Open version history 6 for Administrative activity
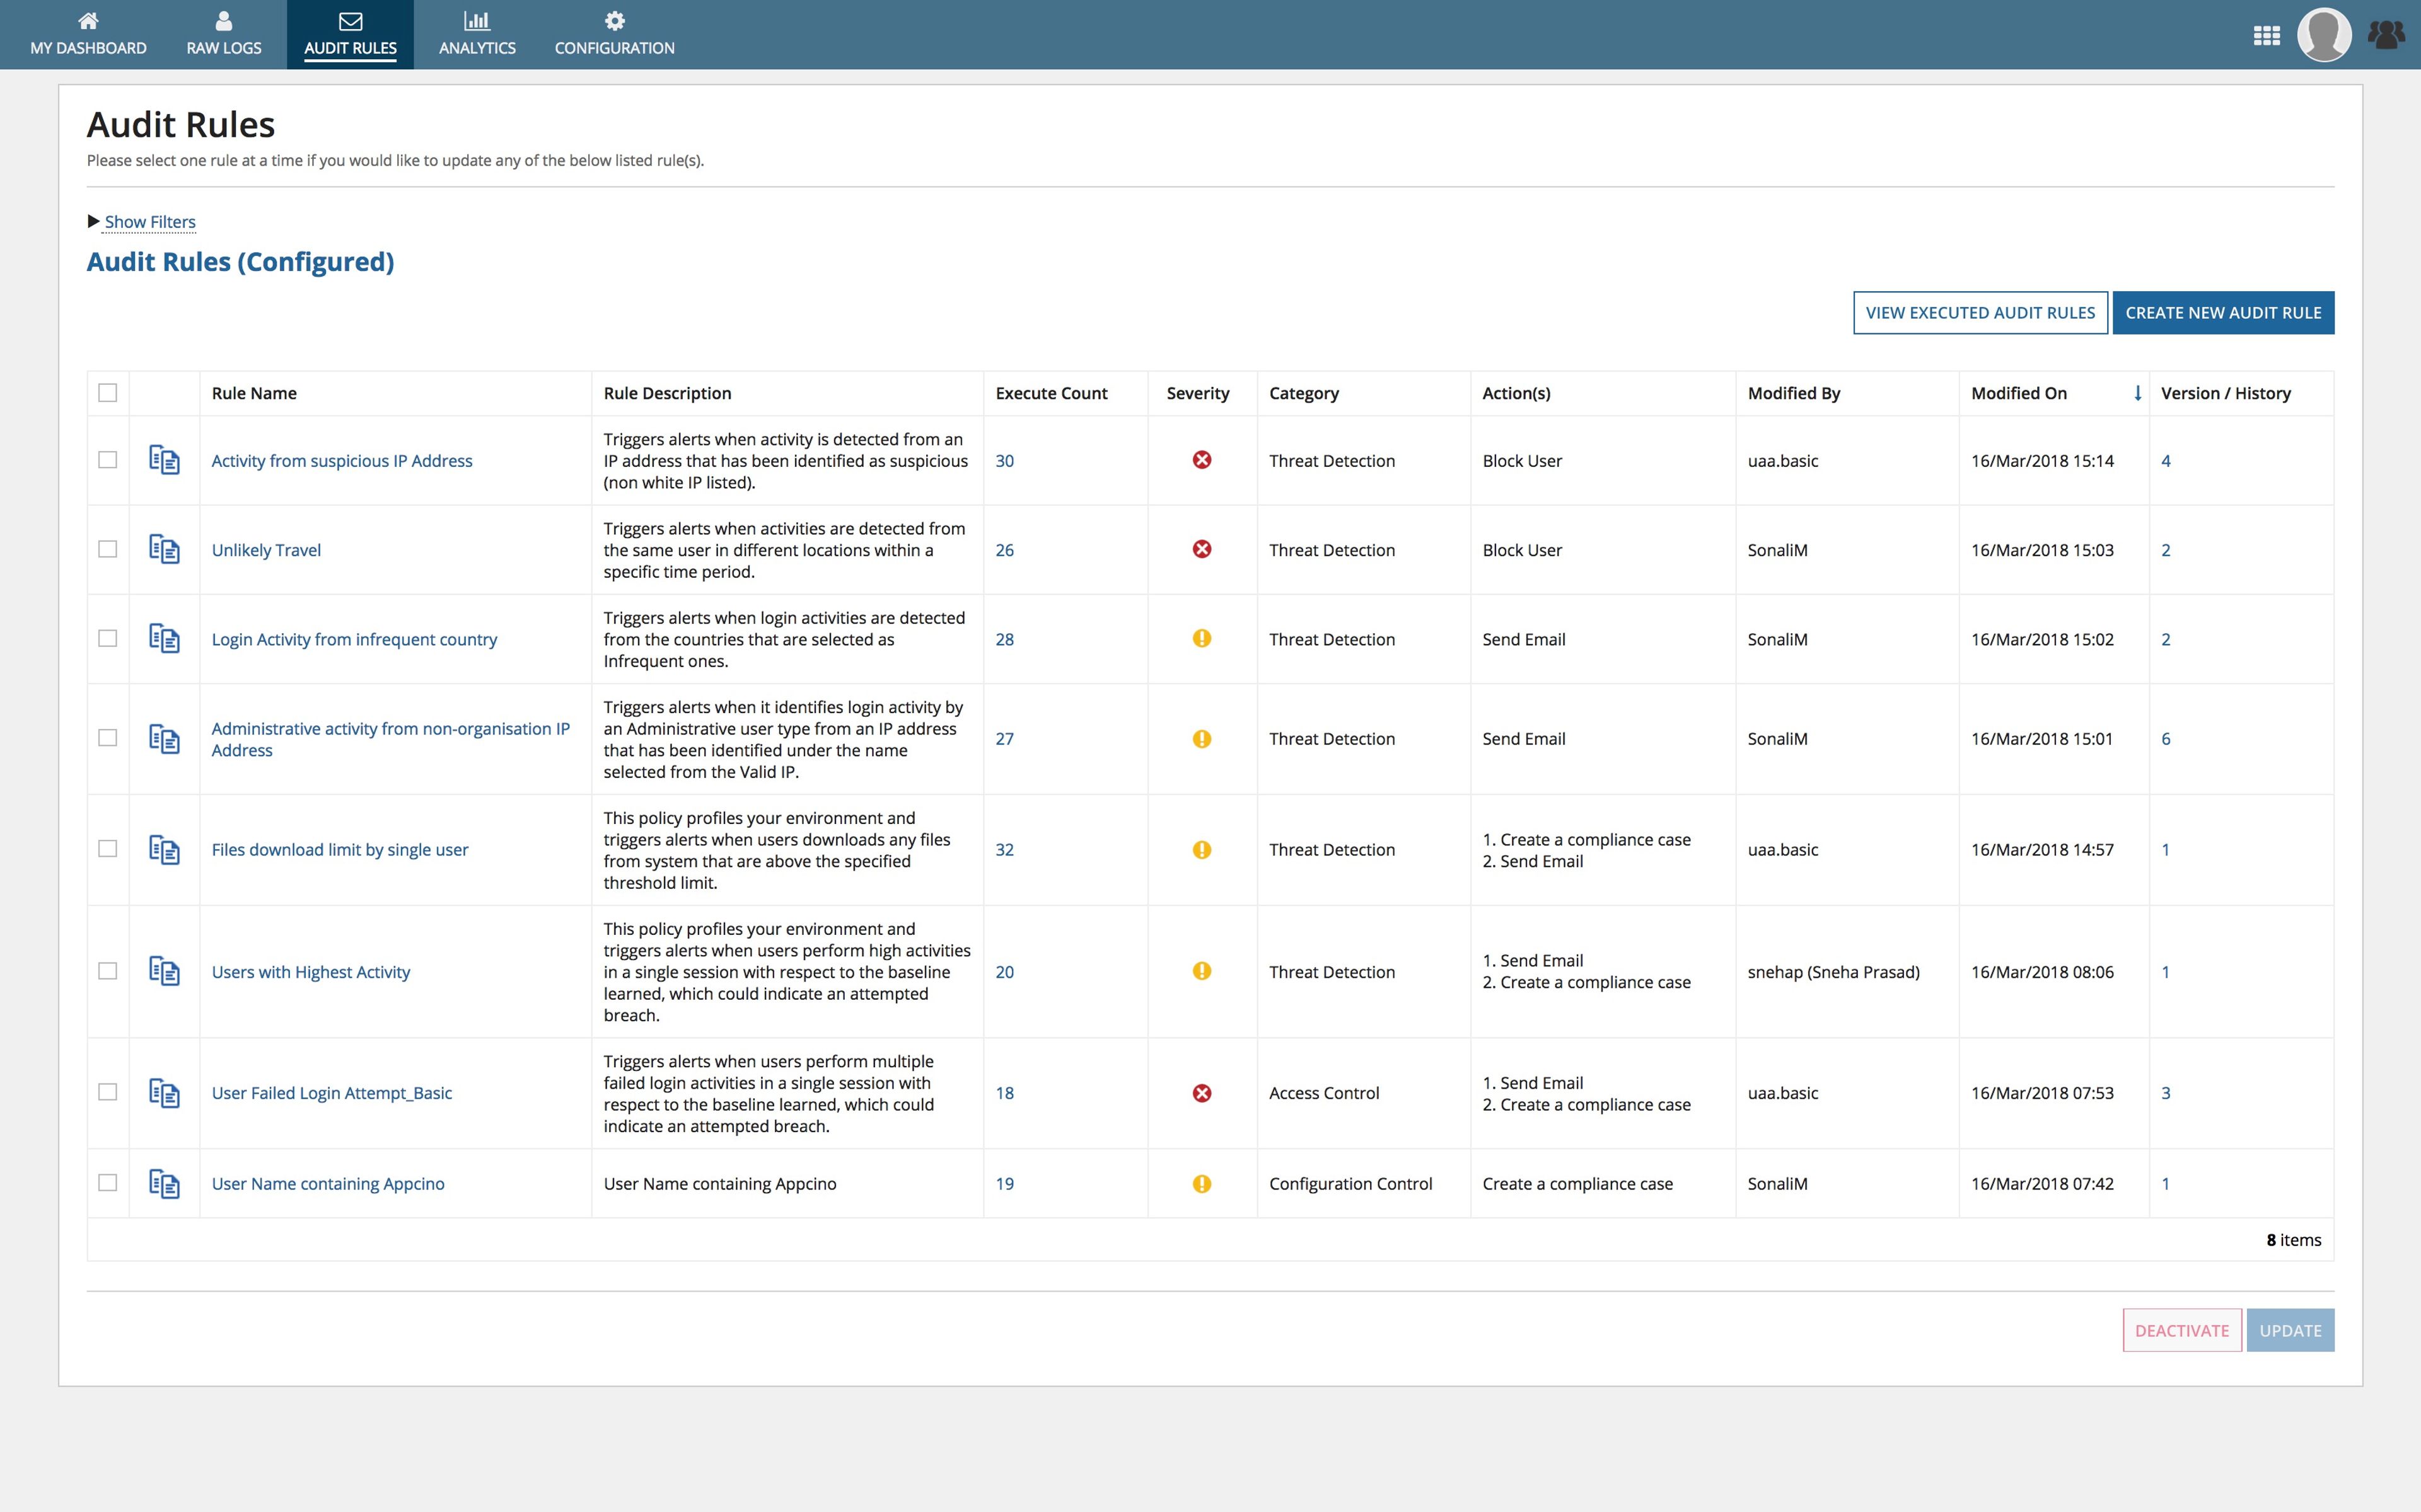Image resolution: width=2421 pixels, height=1512 pixels. (x=2166, y=739)
